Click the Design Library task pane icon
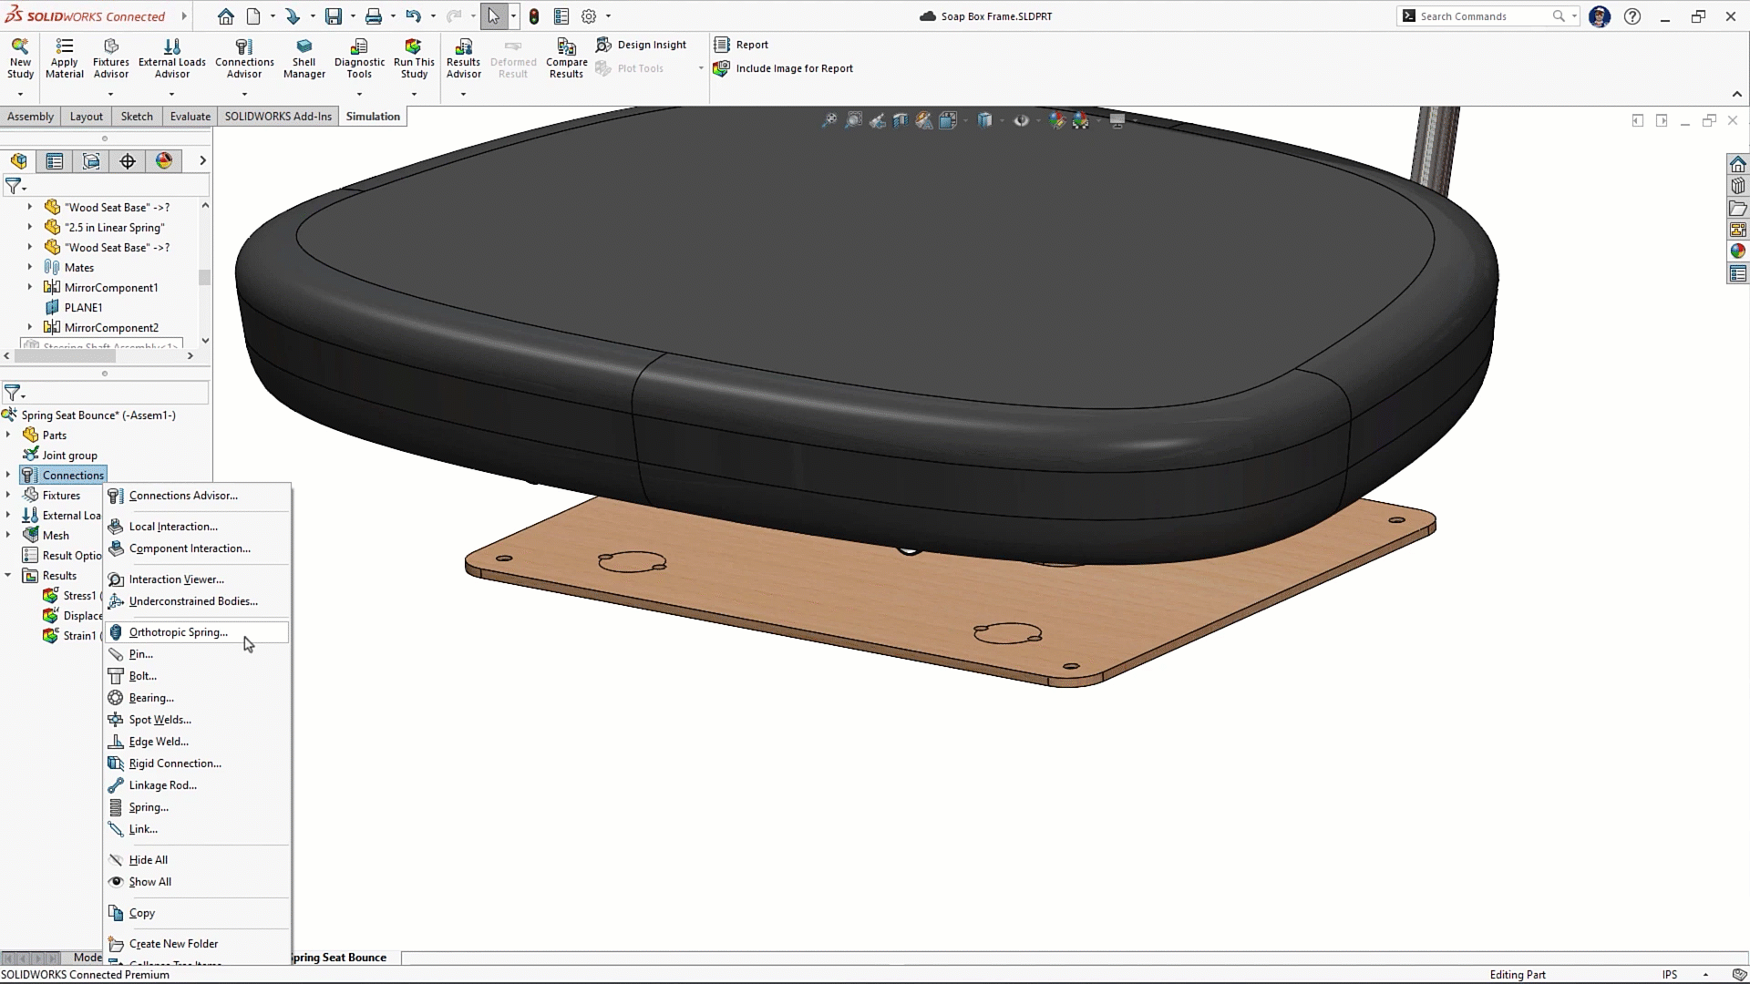1750x984 pixels. [1738, 186]
